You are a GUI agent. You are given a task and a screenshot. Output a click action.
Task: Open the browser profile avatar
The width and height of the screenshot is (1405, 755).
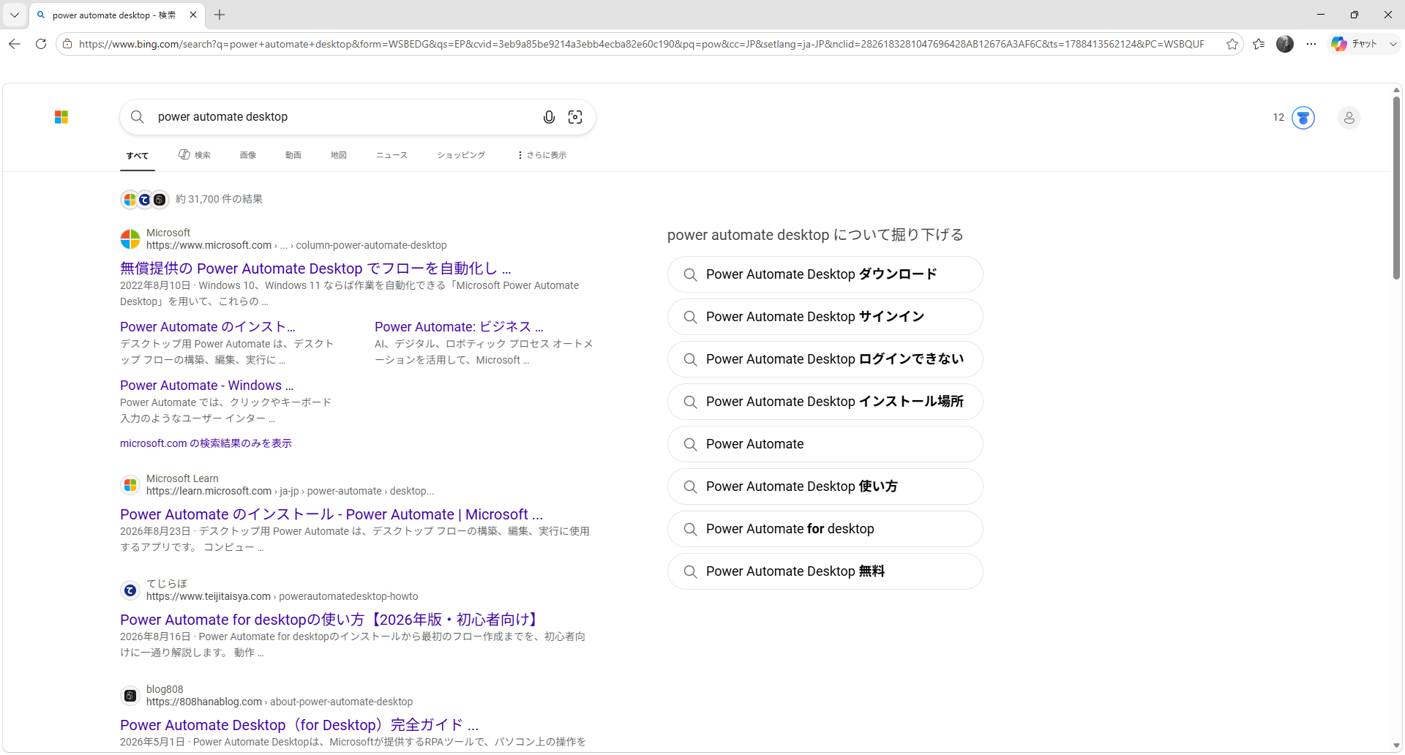pos(1285,44)
